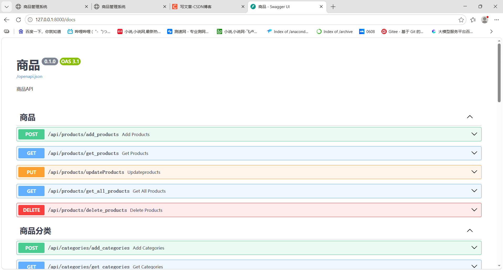Go back to previous page
Image resolution: width=503 pixels, height=270 pixels.
(7, 20)
